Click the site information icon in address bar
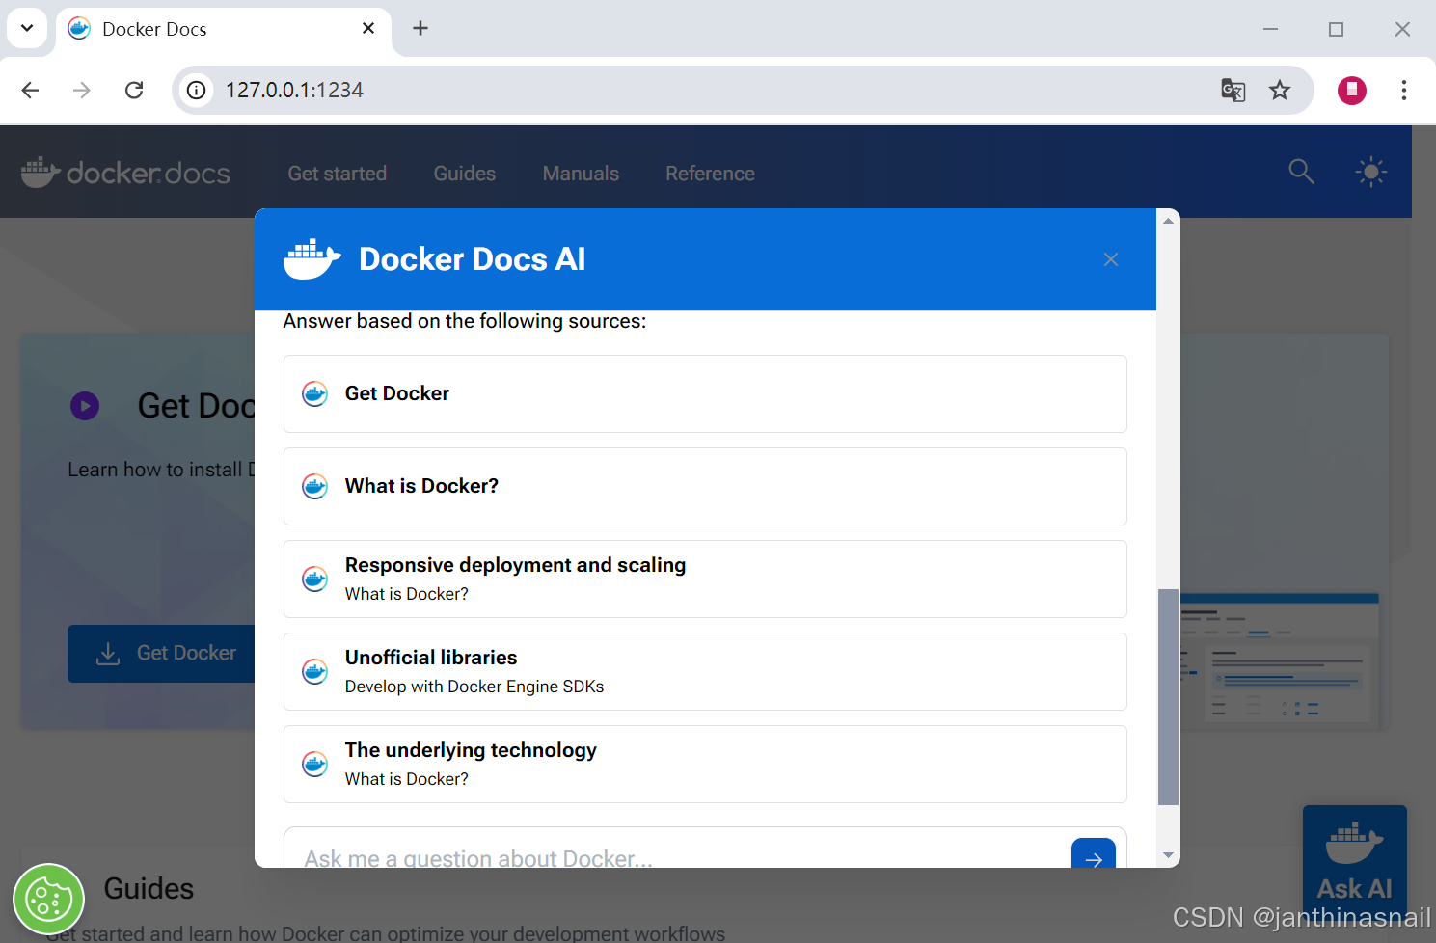 click(x=196, y=90)
